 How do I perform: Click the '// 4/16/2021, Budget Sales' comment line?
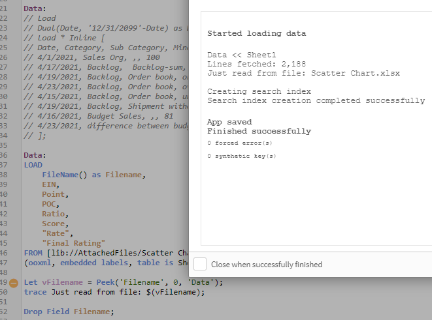[98, 116]
